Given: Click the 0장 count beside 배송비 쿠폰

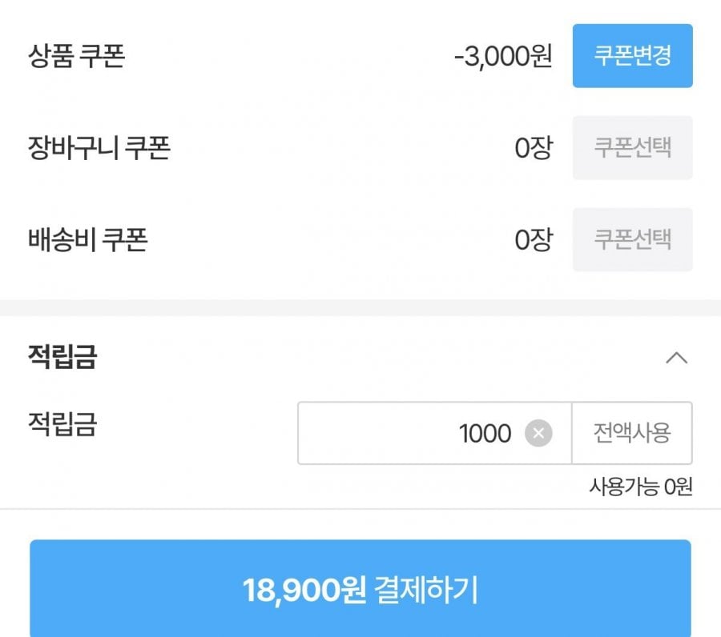Looking at the screenshot, I should click(x=533, y=241).
